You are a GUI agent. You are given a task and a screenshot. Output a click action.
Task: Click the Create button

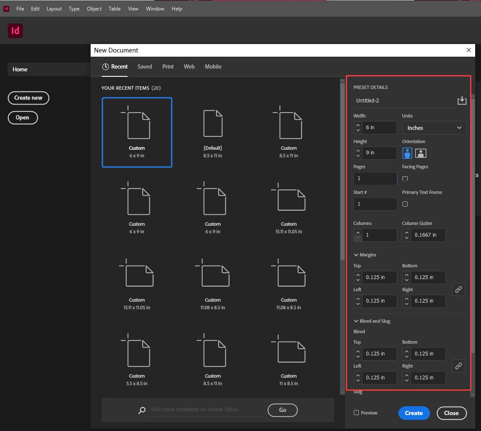pyautogui.click(x=413, y=413)
